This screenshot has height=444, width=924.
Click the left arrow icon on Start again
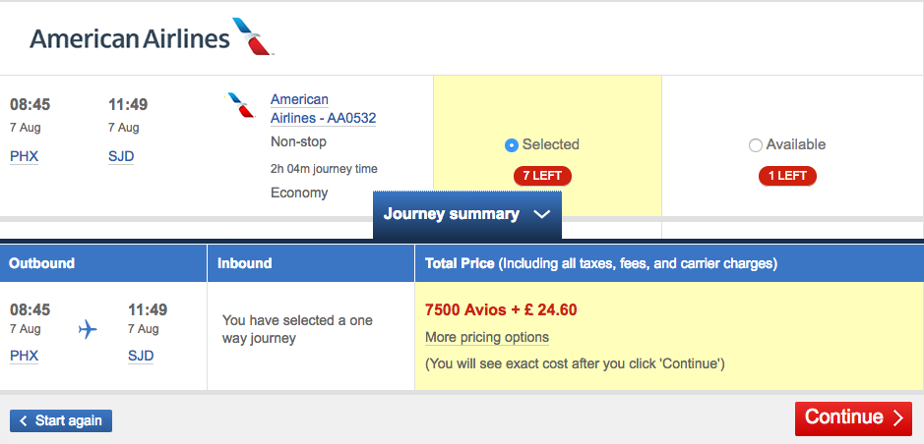[24, 421]
